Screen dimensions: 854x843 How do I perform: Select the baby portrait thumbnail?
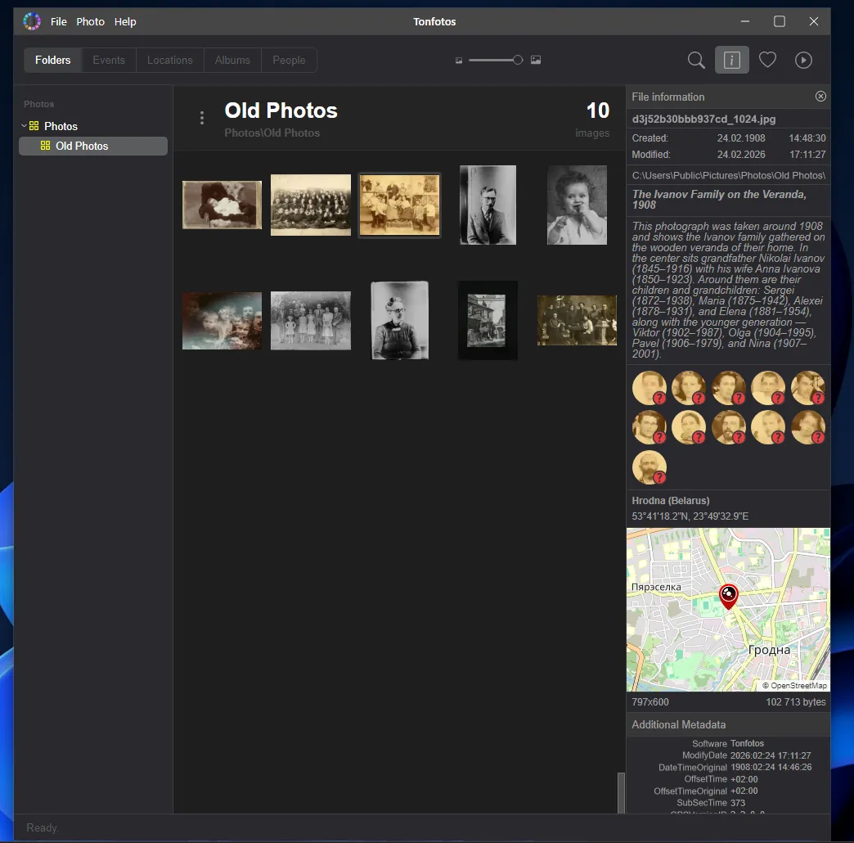[577, 205]
